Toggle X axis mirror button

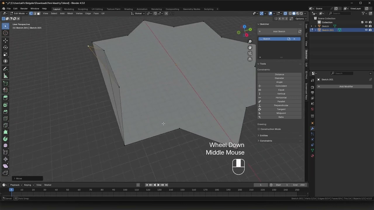(279, 19)
